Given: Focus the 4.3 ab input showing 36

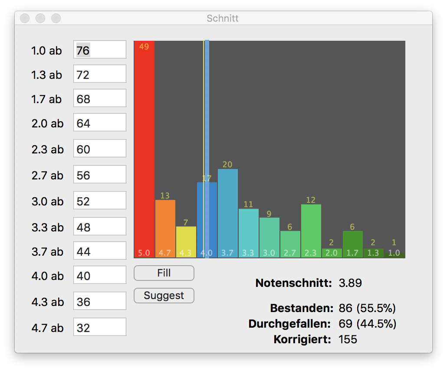Looking at the screenshot, I should click(100, 301).
